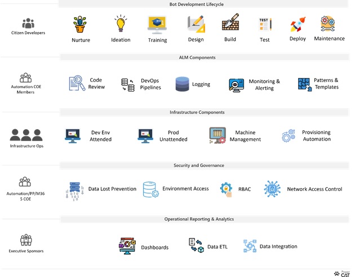Select the Environment Access text

185,188
